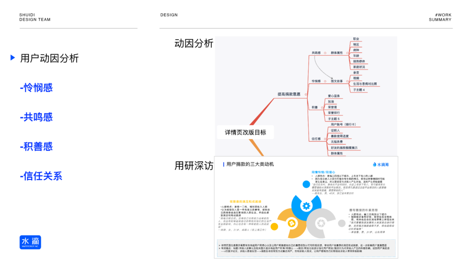Screen dimensions: 471x265
Task: Select the -积善感 item in left list
Action: [36, 146]
